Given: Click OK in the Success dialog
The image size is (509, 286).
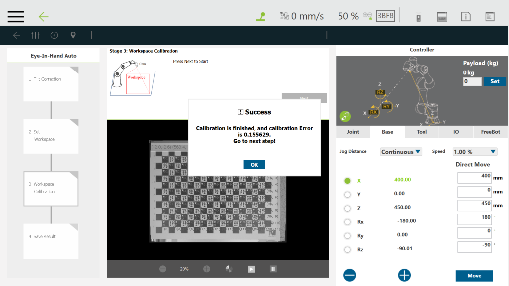Looking at the screenshot, I should (x=254, y=165).
